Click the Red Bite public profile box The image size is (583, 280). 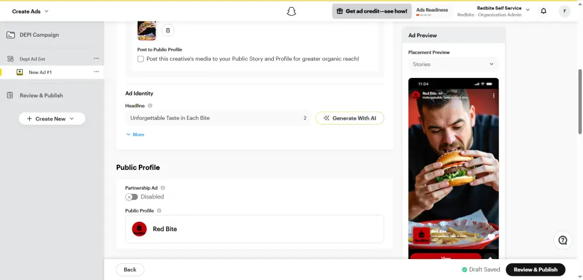tap(255, 229)
